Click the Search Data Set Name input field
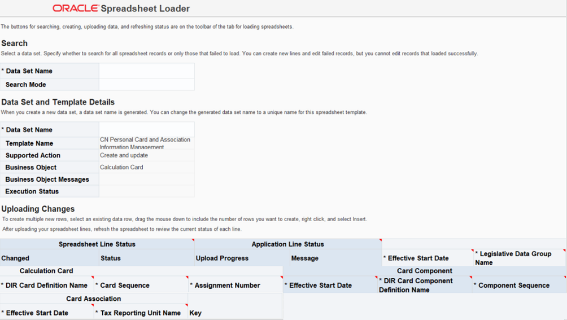567x320 pixels. [147, 71]
